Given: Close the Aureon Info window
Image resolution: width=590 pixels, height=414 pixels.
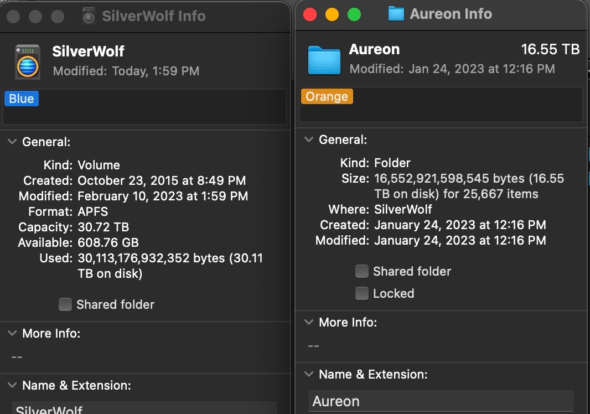Looking at the screenshot, I should (x=310, y=14).
